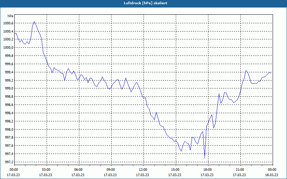
Task: Select the 999,4 y-axis value
Action: (9, 72)
